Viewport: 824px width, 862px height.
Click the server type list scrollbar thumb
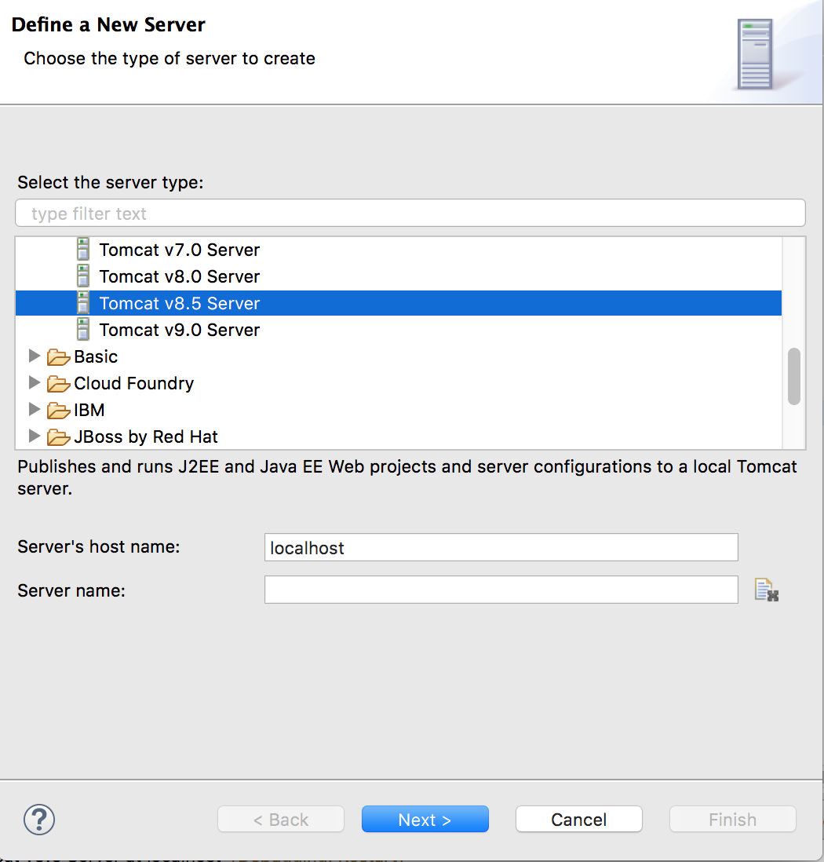point(793,376)
